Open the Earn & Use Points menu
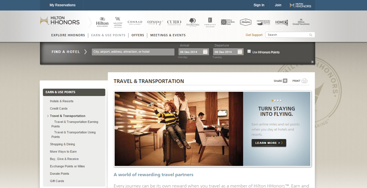 click(x=108, y=35)
